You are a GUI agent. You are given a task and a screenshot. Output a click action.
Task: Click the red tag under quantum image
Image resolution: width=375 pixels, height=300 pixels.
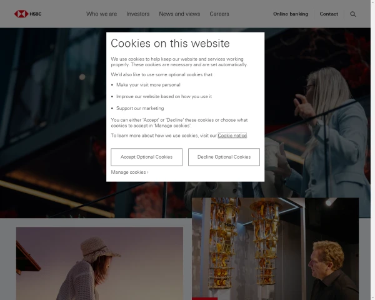point(204,298)
